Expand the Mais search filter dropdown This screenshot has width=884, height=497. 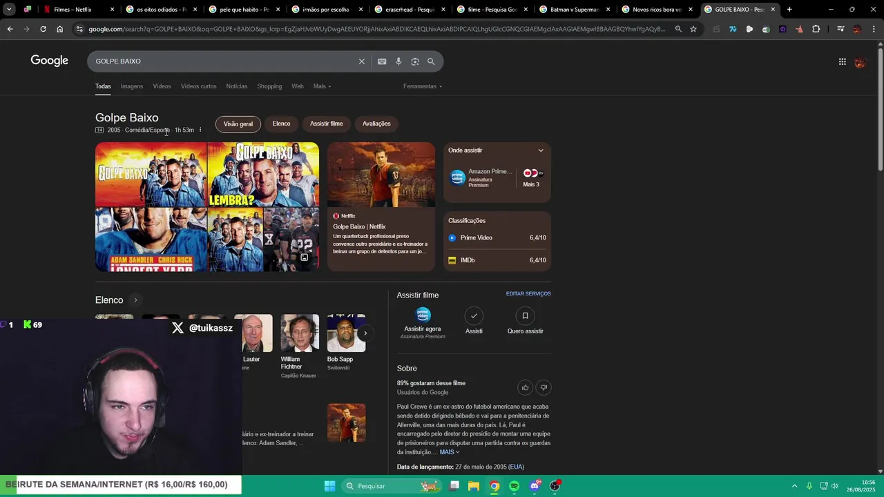coord(322,86)
